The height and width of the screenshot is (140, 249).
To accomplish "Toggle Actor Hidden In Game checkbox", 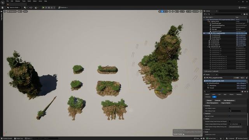I will (230, 108).
